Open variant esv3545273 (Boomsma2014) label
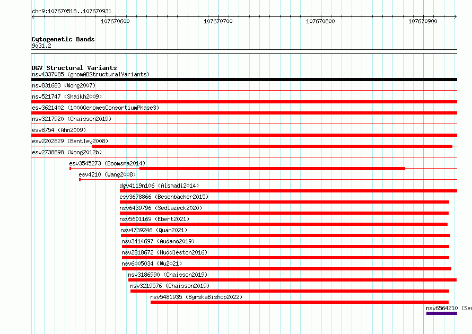The image size is (472, 334). [x=107, y=163]
